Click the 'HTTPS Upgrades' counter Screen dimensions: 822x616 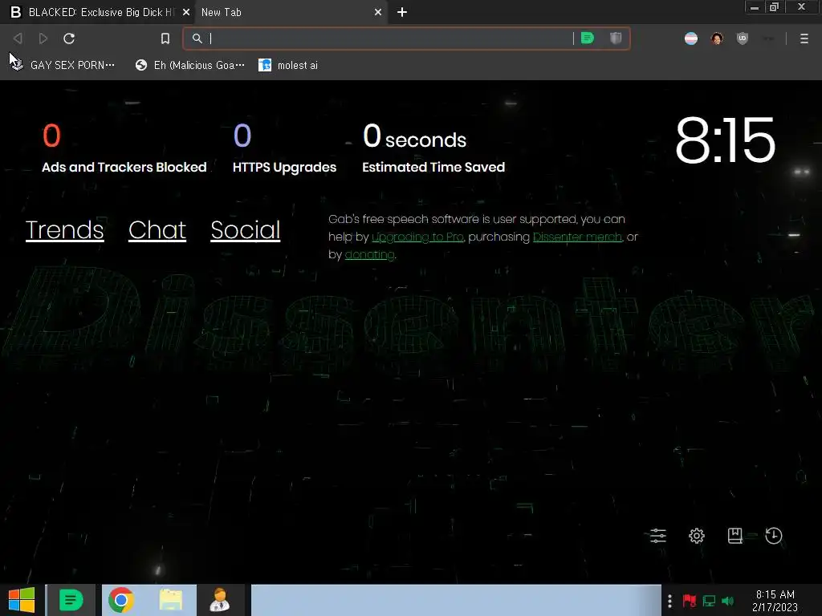[x=285, y=148]
